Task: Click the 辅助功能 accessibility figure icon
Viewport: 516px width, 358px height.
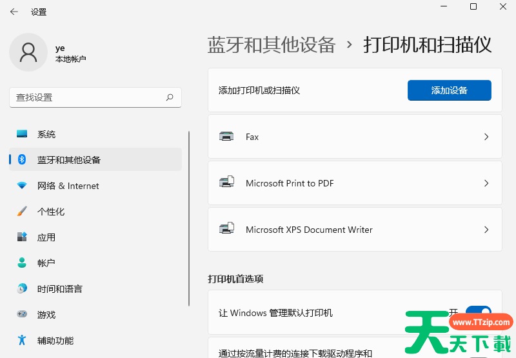Action: (22, 339)
